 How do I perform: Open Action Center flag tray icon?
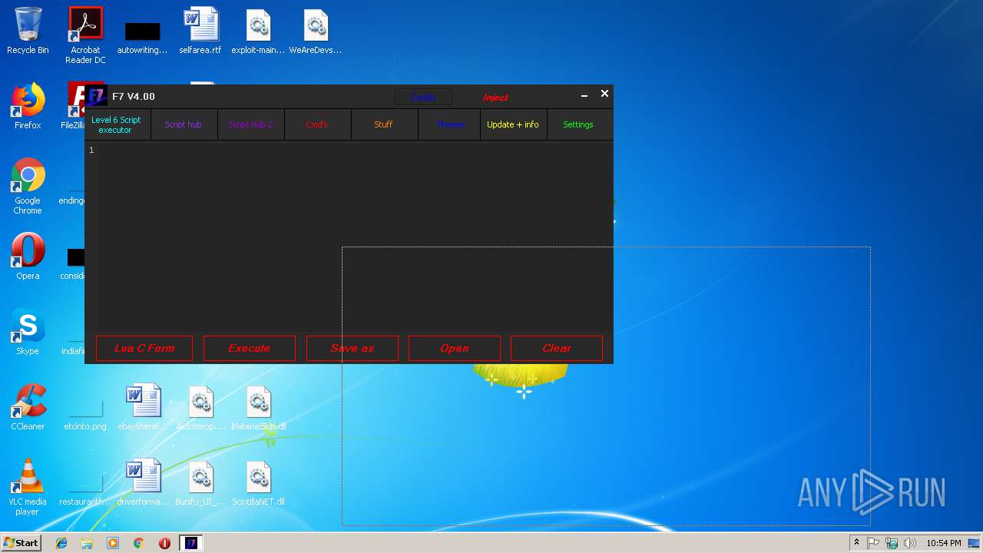[x=873, y=543]
